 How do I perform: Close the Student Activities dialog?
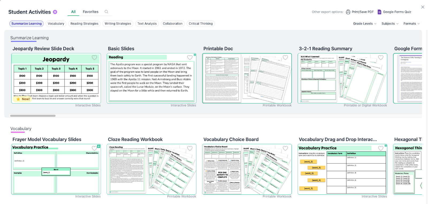click(x=423, y=7)
